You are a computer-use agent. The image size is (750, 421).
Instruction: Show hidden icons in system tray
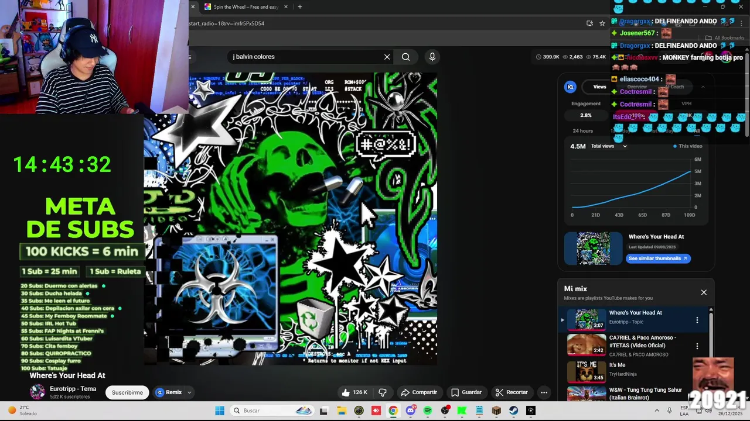coord(656,410)
